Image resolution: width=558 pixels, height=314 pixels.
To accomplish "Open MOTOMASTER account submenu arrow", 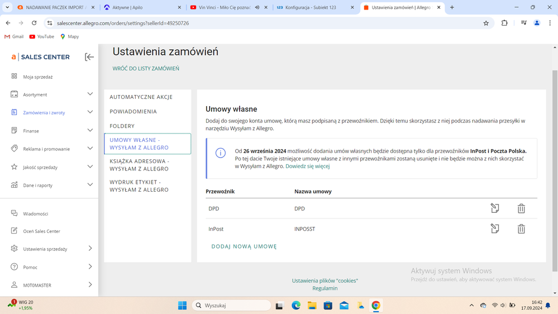I will coord(90,284).
